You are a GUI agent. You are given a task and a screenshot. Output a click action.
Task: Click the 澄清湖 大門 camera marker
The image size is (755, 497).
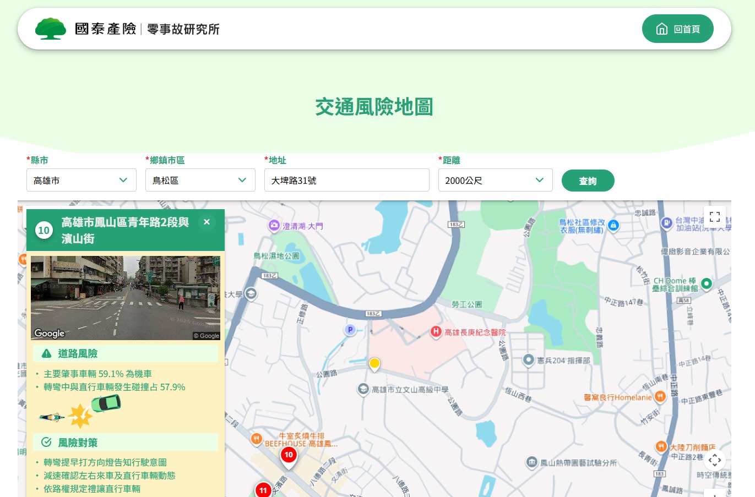click(274, 225)
